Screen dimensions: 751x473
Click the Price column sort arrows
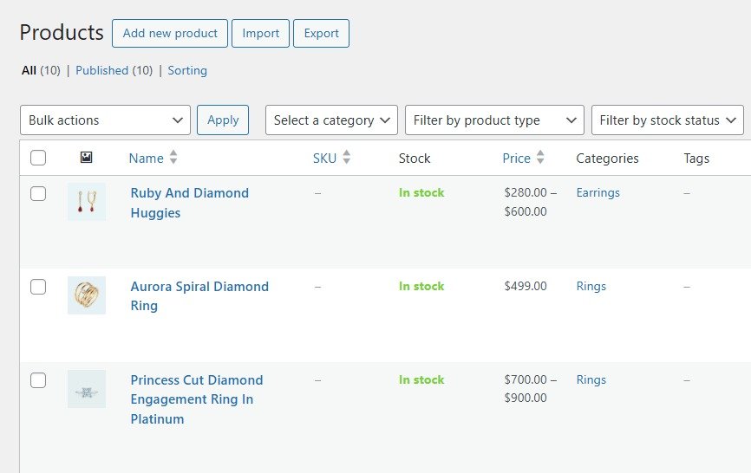[541, 158]
